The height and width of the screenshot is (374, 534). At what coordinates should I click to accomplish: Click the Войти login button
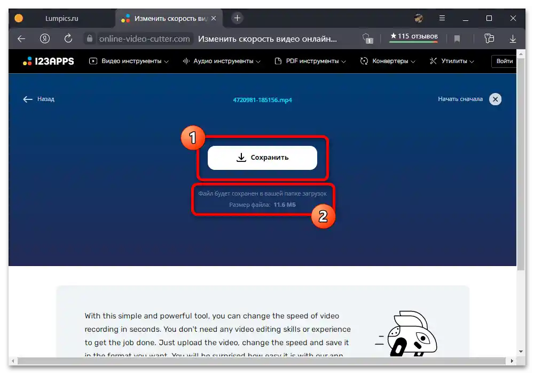click(505, 61)
